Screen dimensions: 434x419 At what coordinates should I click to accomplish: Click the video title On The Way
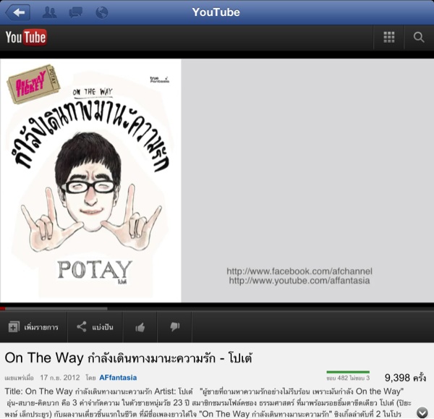(129, 357)
